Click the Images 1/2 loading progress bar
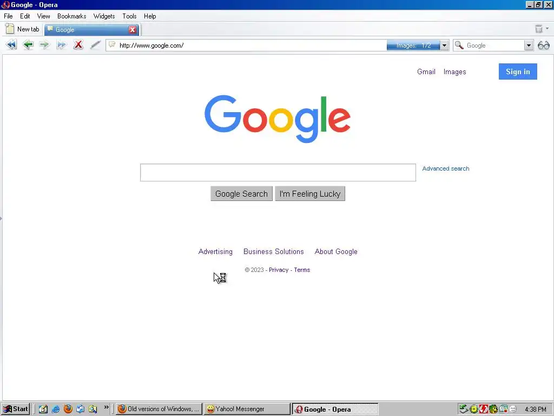The width and height of the screenshot is (554, 416). click(x=413, y=45)
